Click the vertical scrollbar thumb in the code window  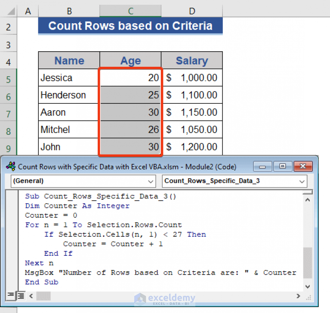[x=308, y=263]
